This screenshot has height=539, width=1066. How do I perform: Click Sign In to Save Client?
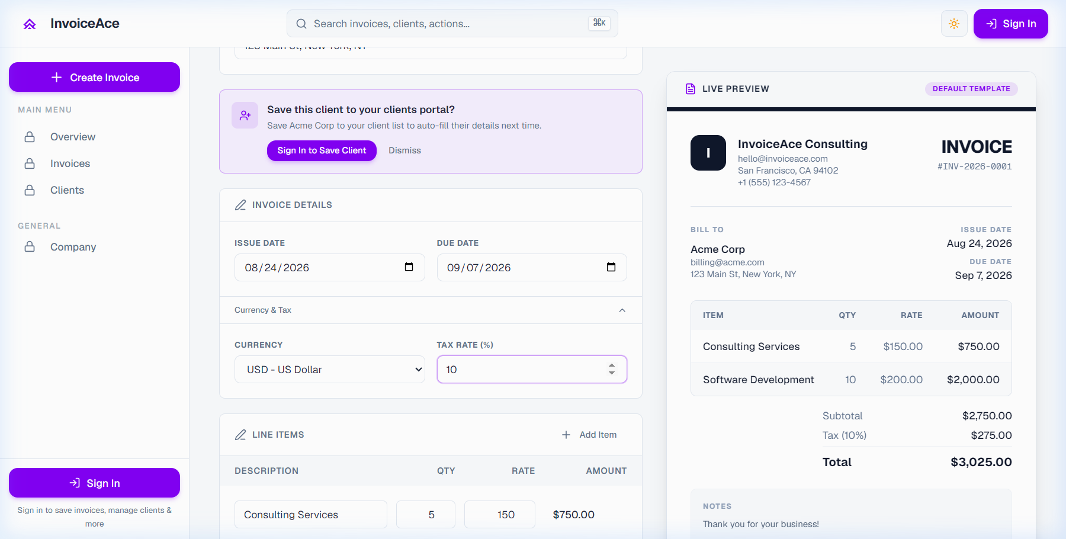tap(322, 150)
